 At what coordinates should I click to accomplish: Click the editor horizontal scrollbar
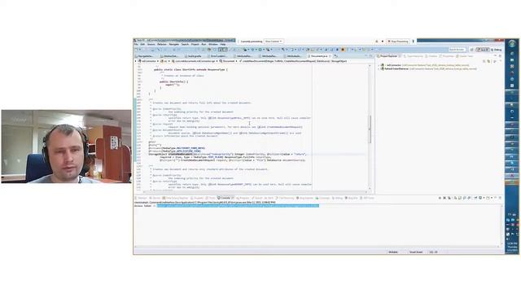(x=256, y=192)
